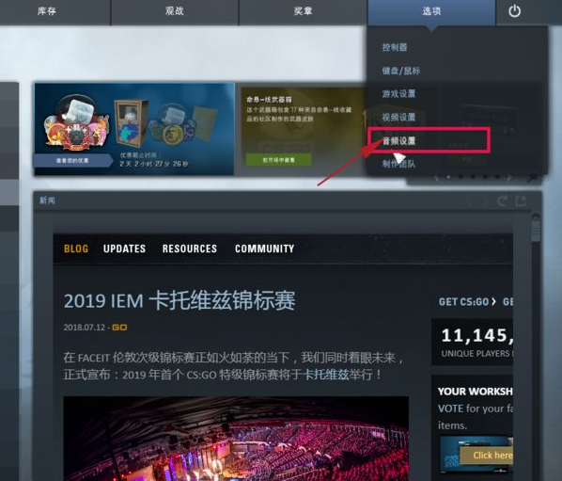Viewport: 562px width, 481px height.
Task: Click the carousel pin icon
Action: [532, 177]
